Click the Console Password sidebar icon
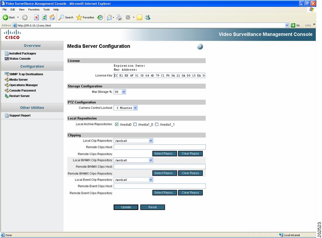322x238 pixels. (6, 91)
